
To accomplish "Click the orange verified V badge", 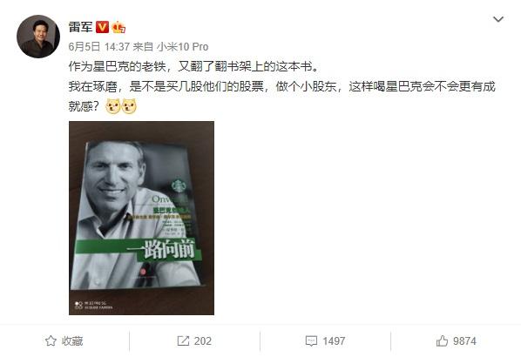I will (x=102, y=27).
